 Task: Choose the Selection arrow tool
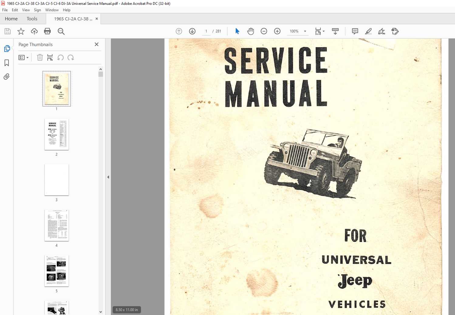point(237,31)
